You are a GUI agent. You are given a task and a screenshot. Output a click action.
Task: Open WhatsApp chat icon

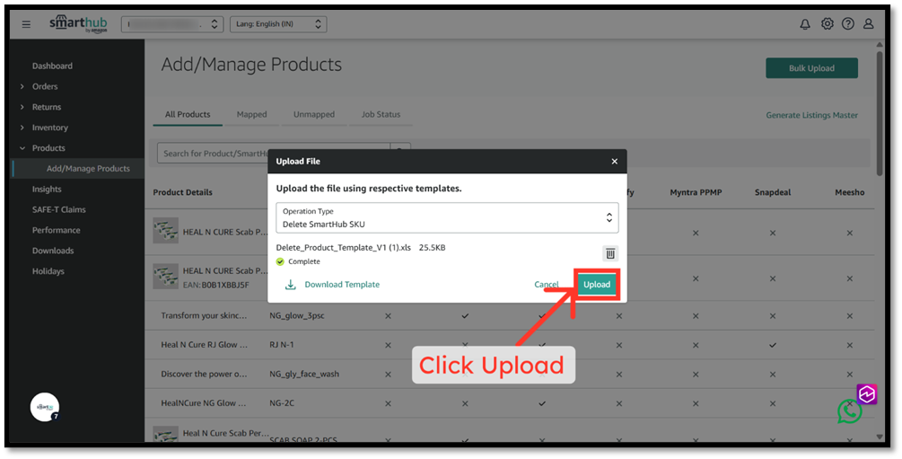[x=850, y=411]
